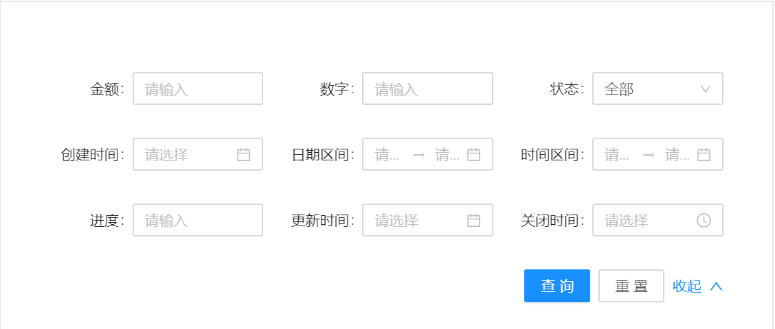Click calendar icon in 时间区间 field
This screenshot has width=775, height=329.
tap(704, 154)
